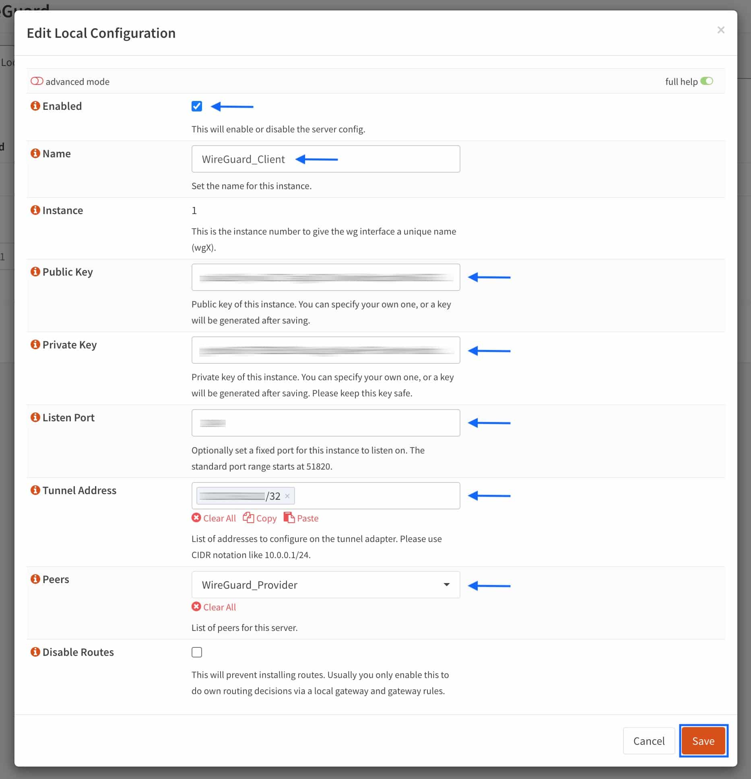751x779 pixels.
Task: Show help via Instance info icon
Action: click(x=35, y=210)
